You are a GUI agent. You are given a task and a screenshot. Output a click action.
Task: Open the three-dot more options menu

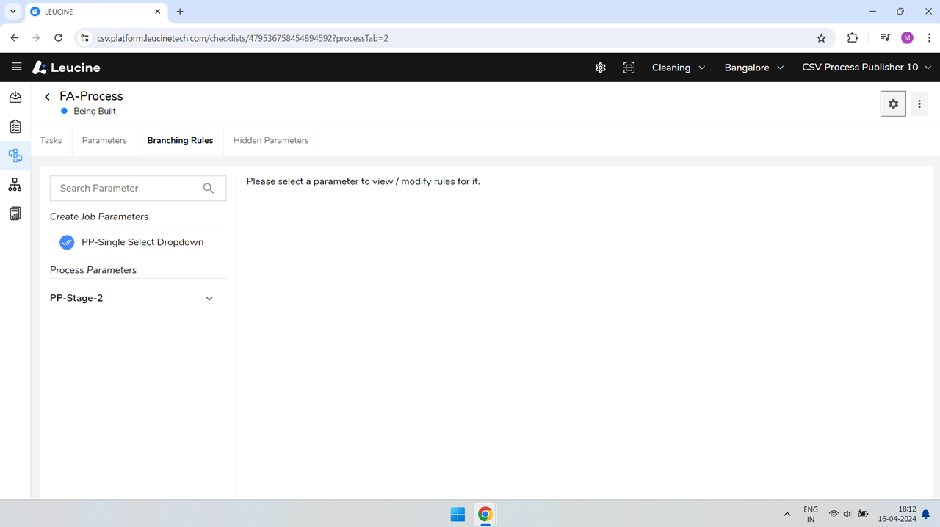[x=919, y=104]
